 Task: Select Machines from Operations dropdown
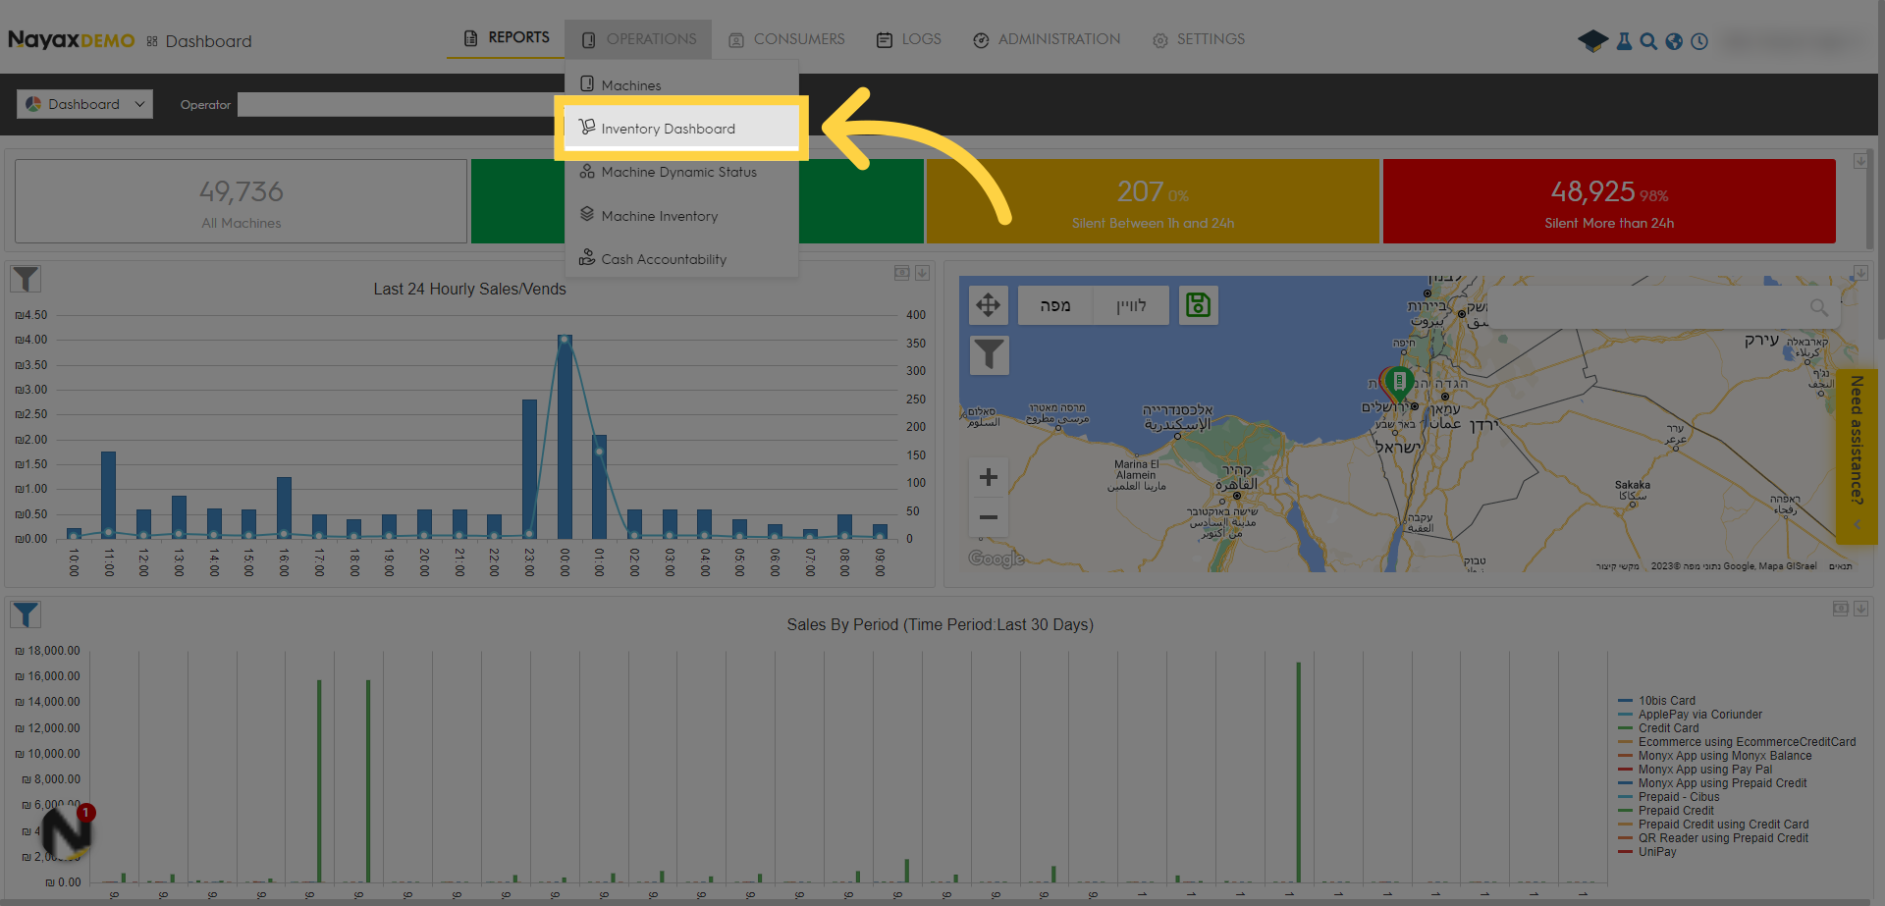pyautogui.click(x=681, y=85)
